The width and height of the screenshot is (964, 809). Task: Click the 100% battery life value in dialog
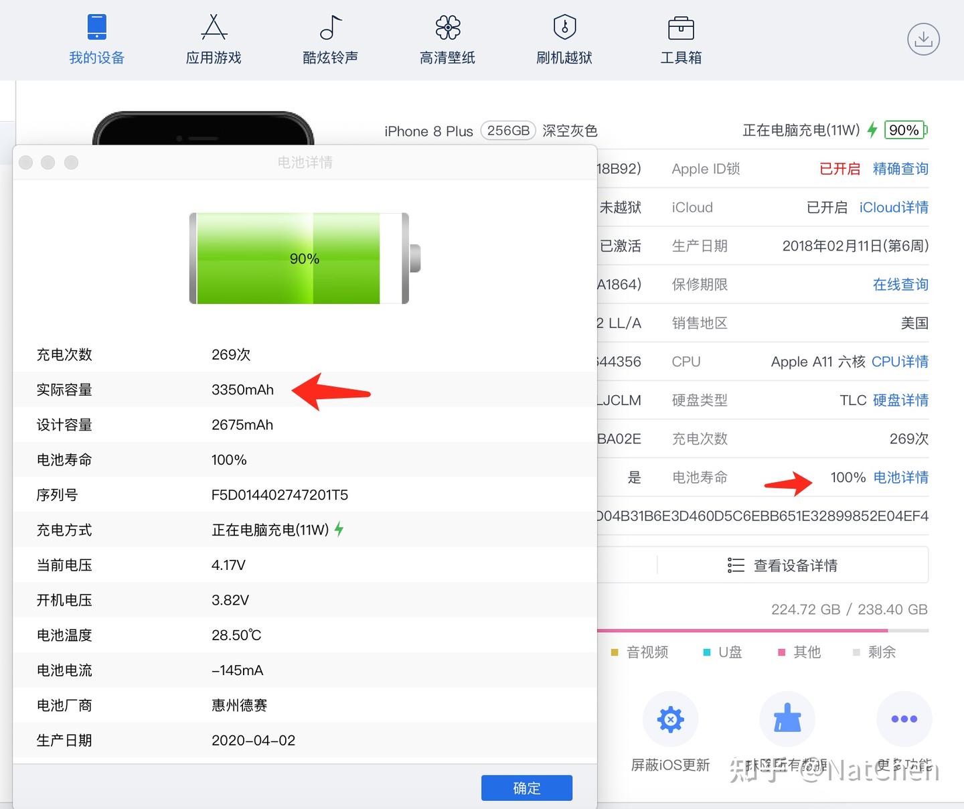pyautogui.click(x=229, y=460)
